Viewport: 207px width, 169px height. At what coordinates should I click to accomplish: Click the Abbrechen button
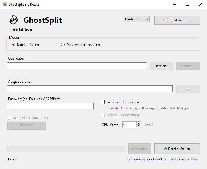[140, 149]
